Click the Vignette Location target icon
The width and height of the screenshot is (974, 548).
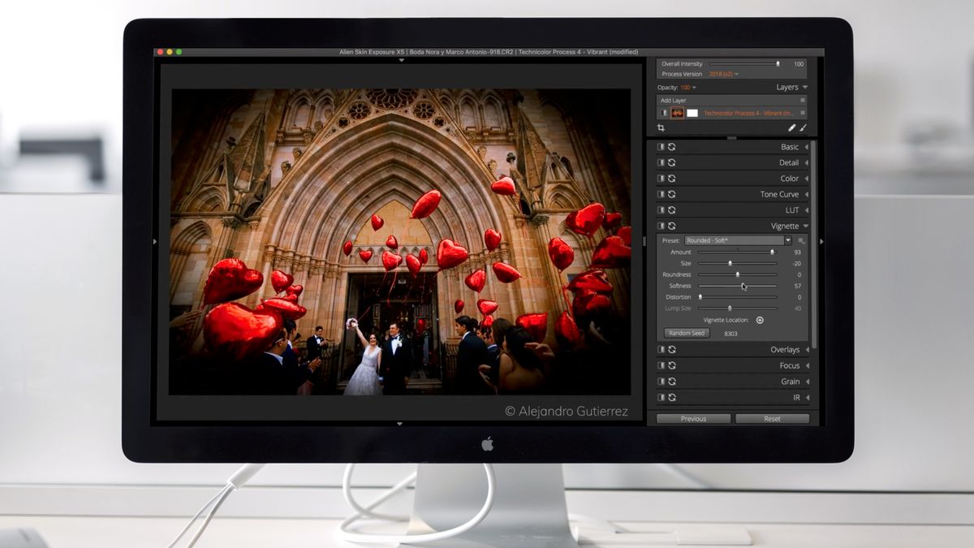pos(759,320)
